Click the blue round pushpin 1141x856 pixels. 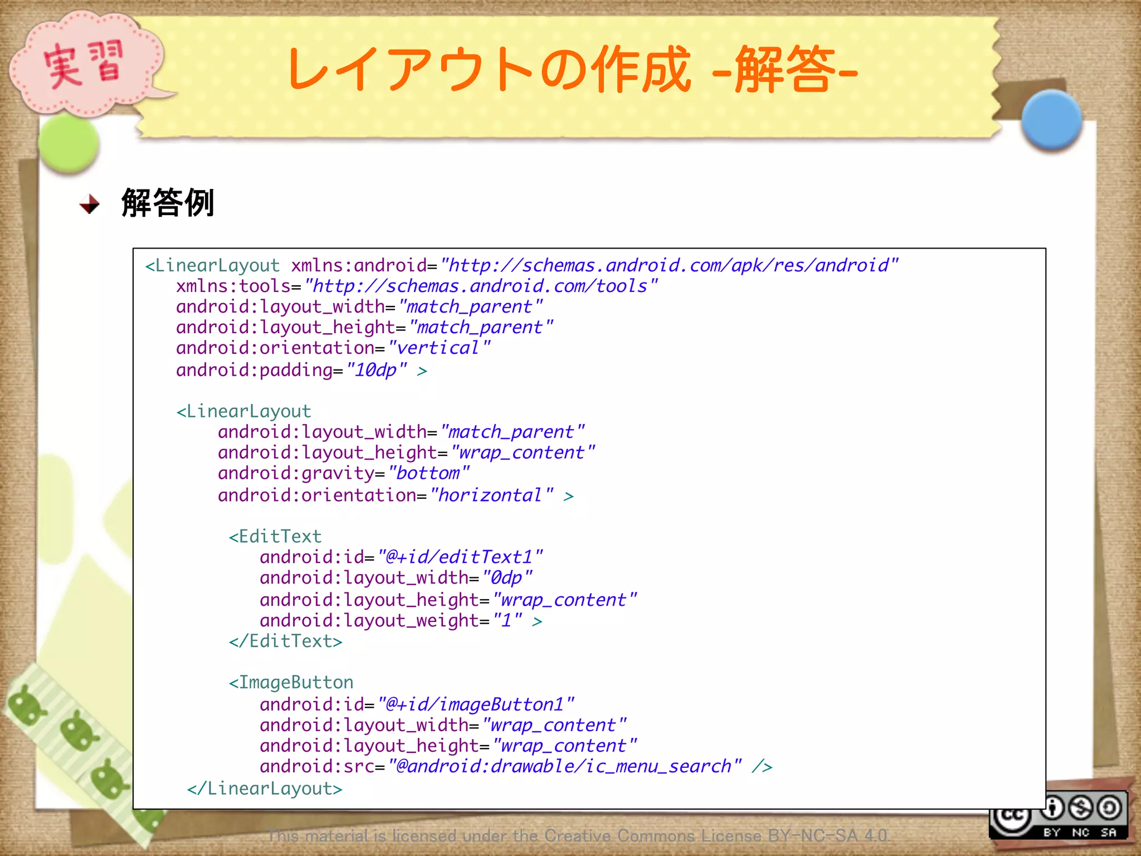click(x=1051, y=120)
